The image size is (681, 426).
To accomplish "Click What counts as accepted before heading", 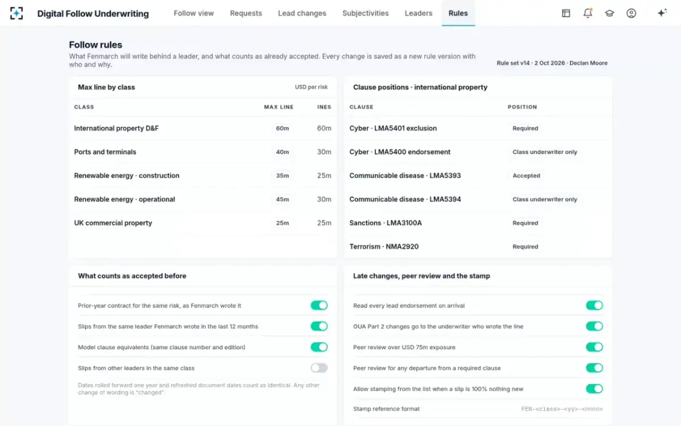I will (132, 276).
